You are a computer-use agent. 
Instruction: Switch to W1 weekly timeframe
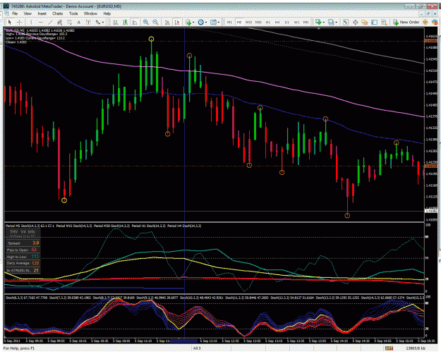296,22
